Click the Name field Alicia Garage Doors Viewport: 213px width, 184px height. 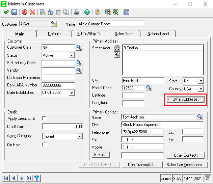pos(111,24)
